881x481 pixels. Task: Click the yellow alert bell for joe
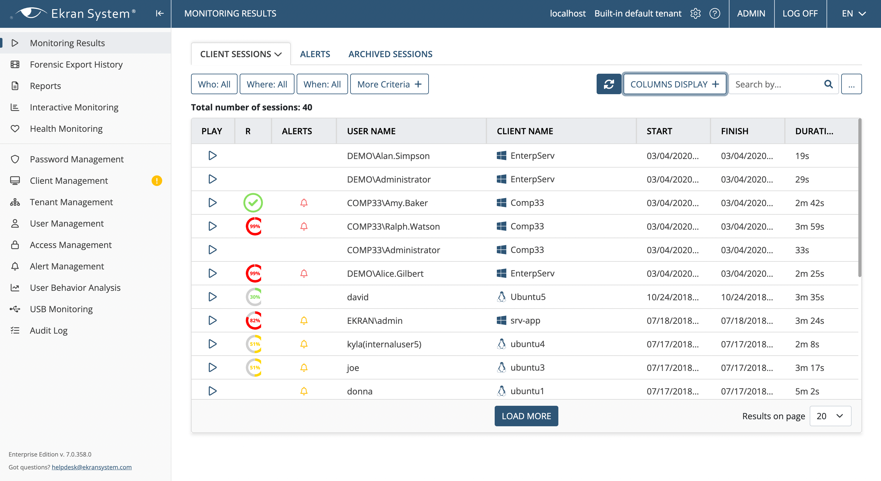(x=304, y=368)
